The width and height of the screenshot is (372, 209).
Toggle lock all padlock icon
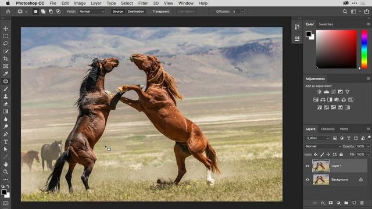[x=341, y=154]
